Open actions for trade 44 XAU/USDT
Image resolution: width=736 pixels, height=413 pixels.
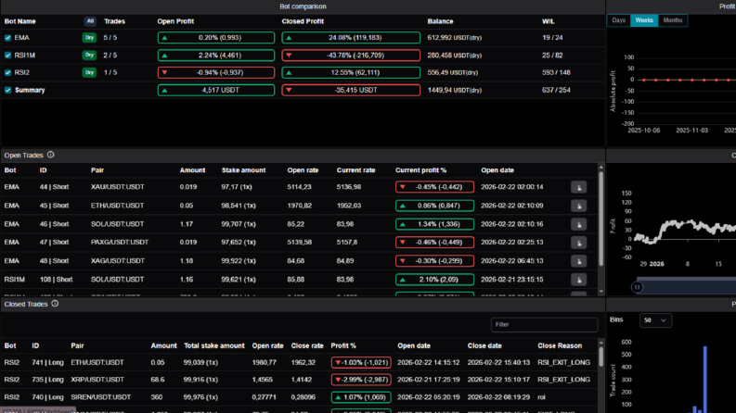[579, 187]
